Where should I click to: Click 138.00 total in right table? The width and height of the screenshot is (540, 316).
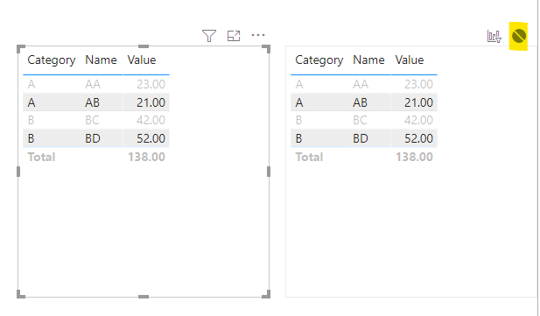pyautogui.click(x=414, y=157)
